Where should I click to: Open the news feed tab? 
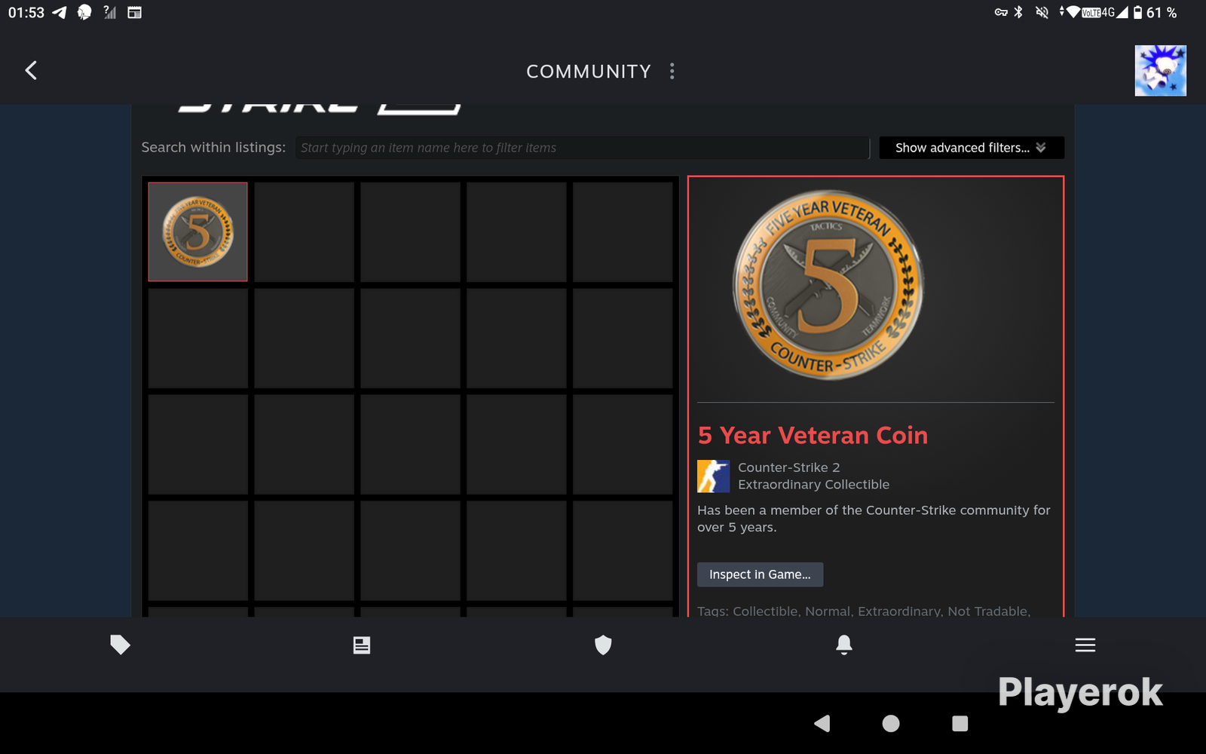click(362, 645)
